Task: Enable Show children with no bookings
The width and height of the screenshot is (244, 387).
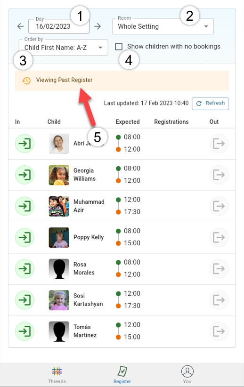Action: (119, 47)
